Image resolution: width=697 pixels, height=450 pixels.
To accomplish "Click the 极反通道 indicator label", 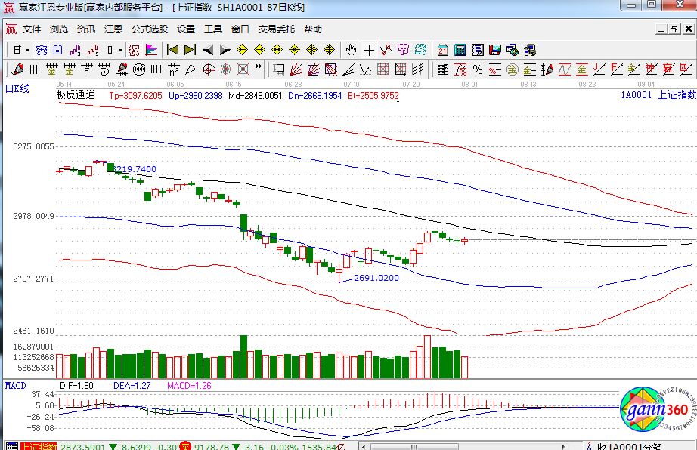I will pyautogui.click(x=76, y=96).
